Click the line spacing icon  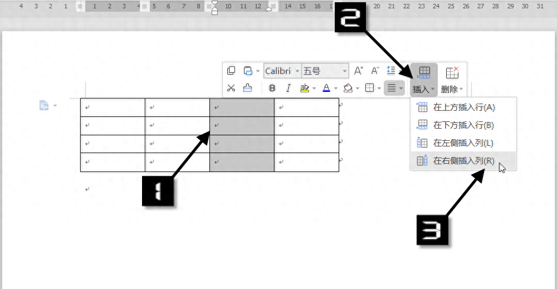tap(391, 71)
